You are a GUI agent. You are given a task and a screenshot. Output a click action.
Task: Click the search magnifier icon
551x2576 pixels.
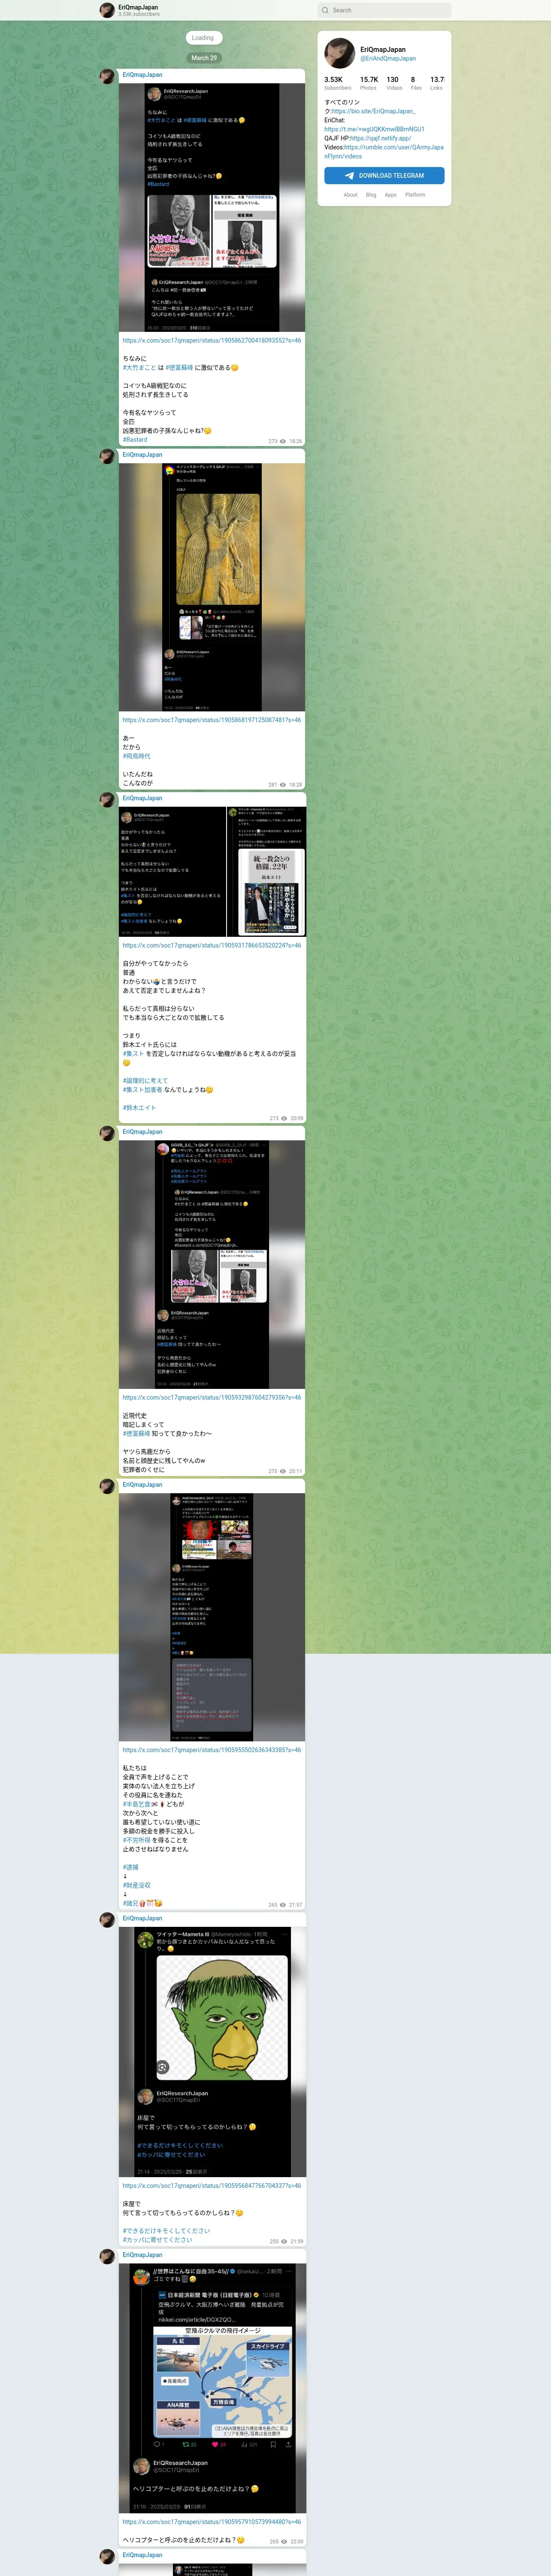click(x=325, y=10)
